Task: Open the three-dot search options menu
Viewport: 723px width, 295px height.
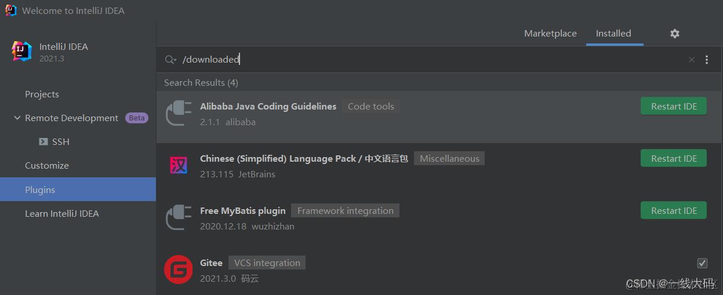Action: [706, 60]
